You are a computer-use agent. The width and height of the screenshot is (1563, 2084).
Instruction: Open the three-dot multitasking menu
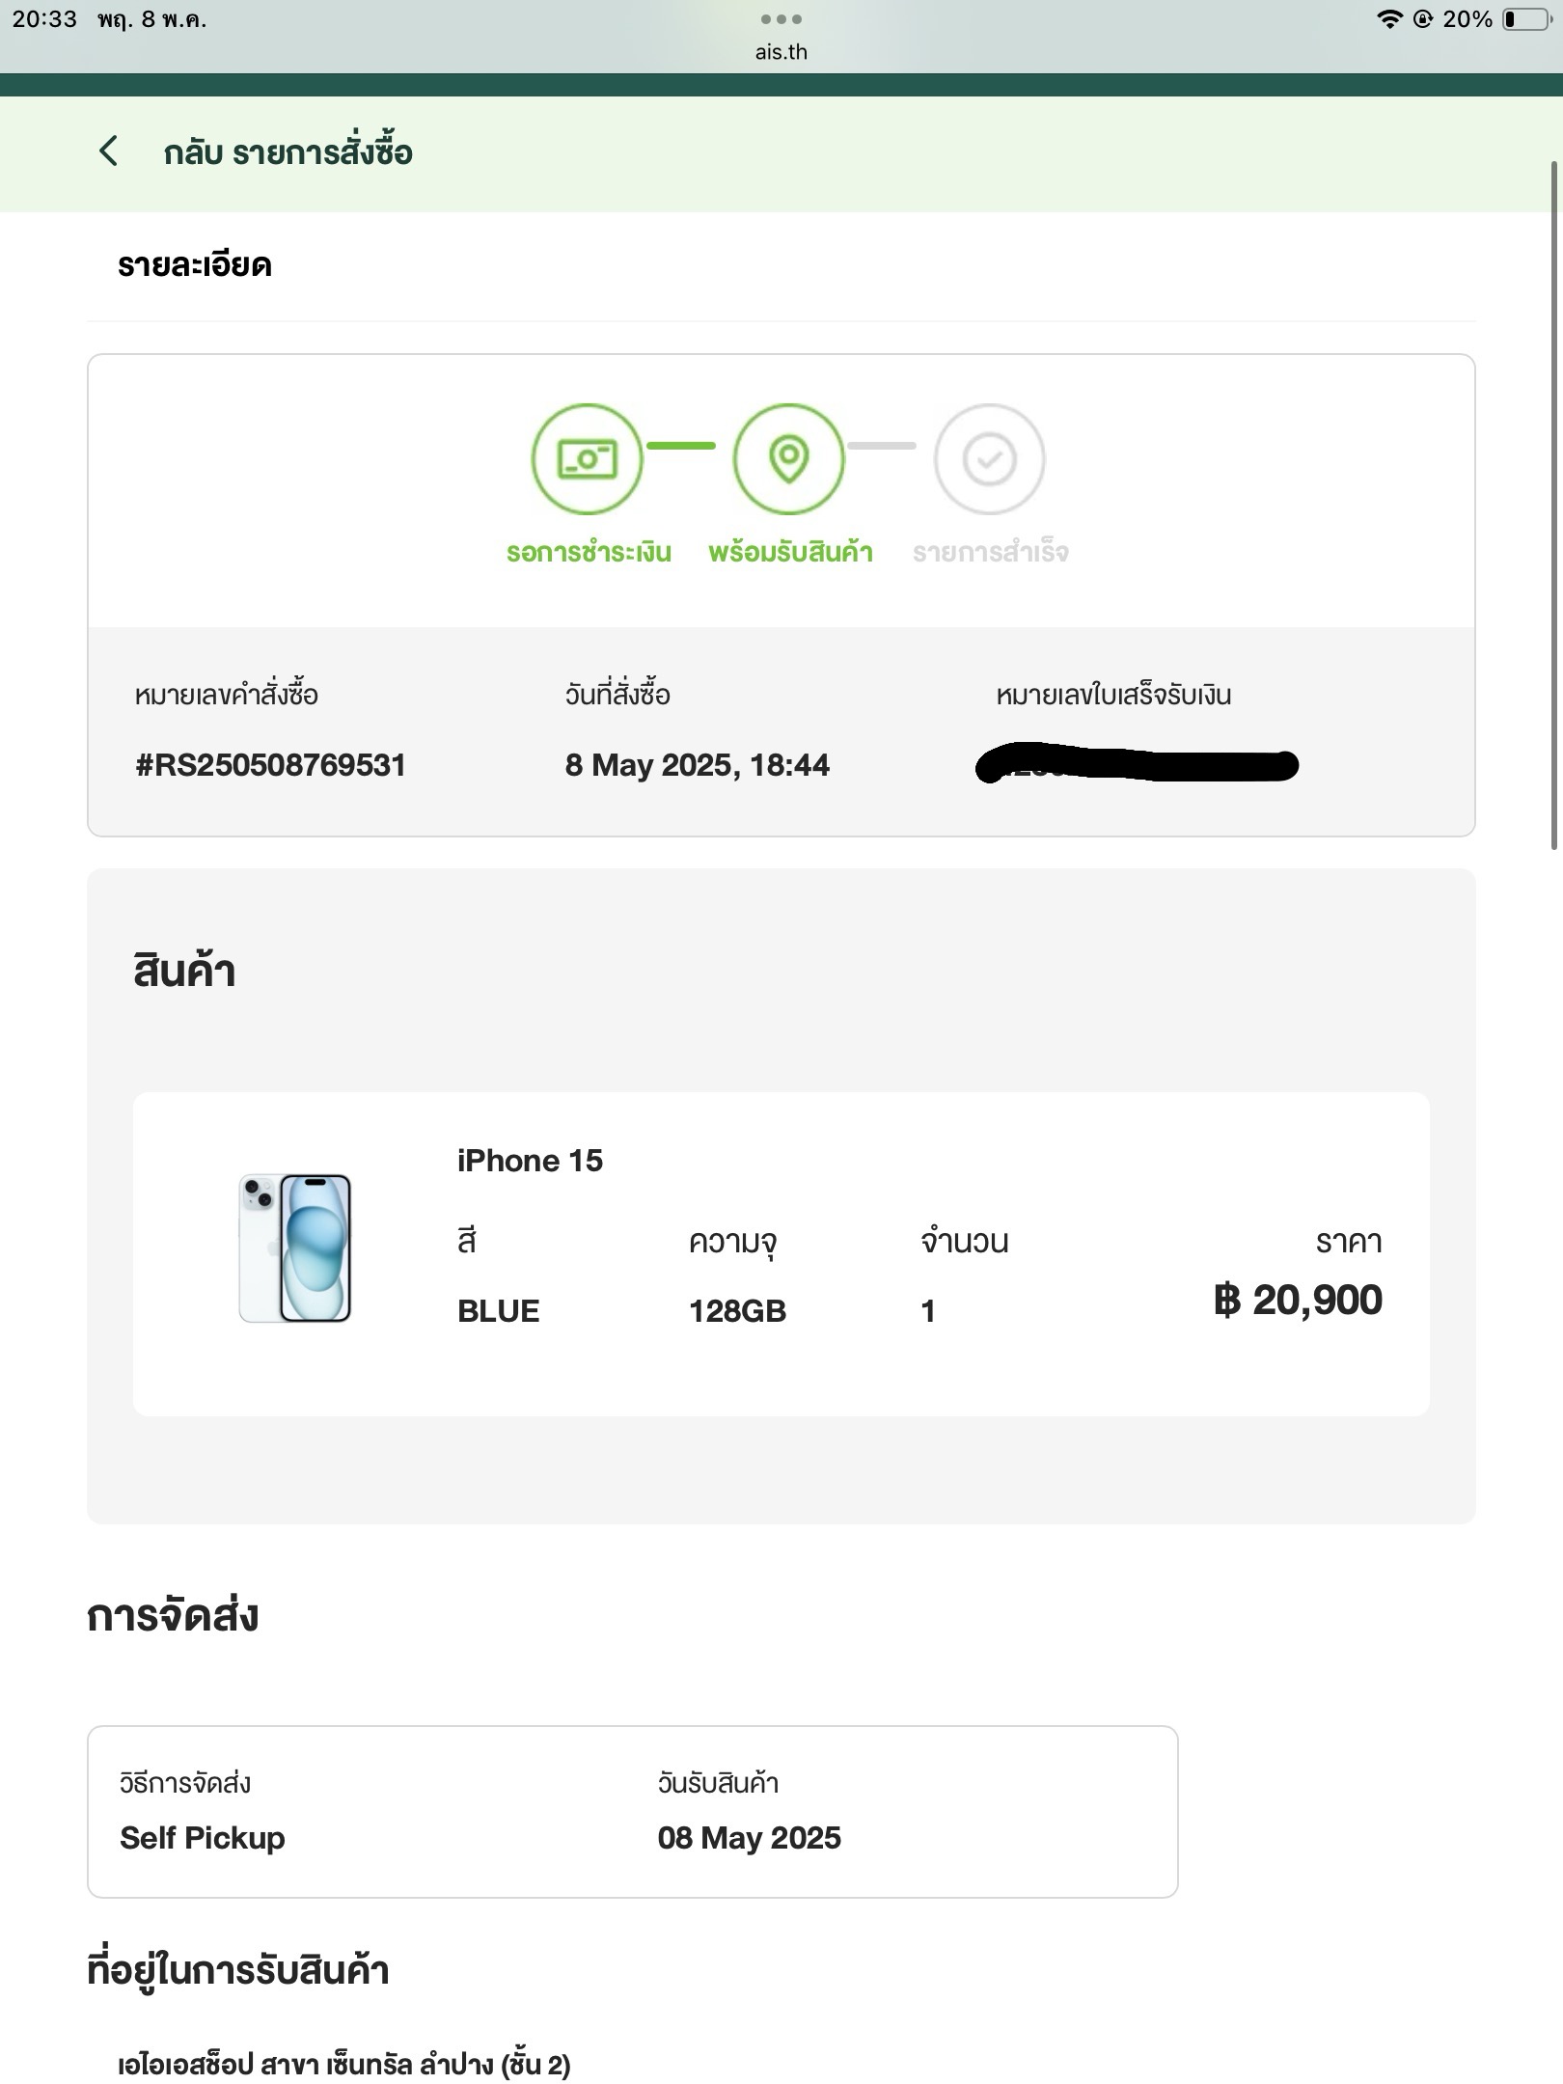click(x=781, y=19)
